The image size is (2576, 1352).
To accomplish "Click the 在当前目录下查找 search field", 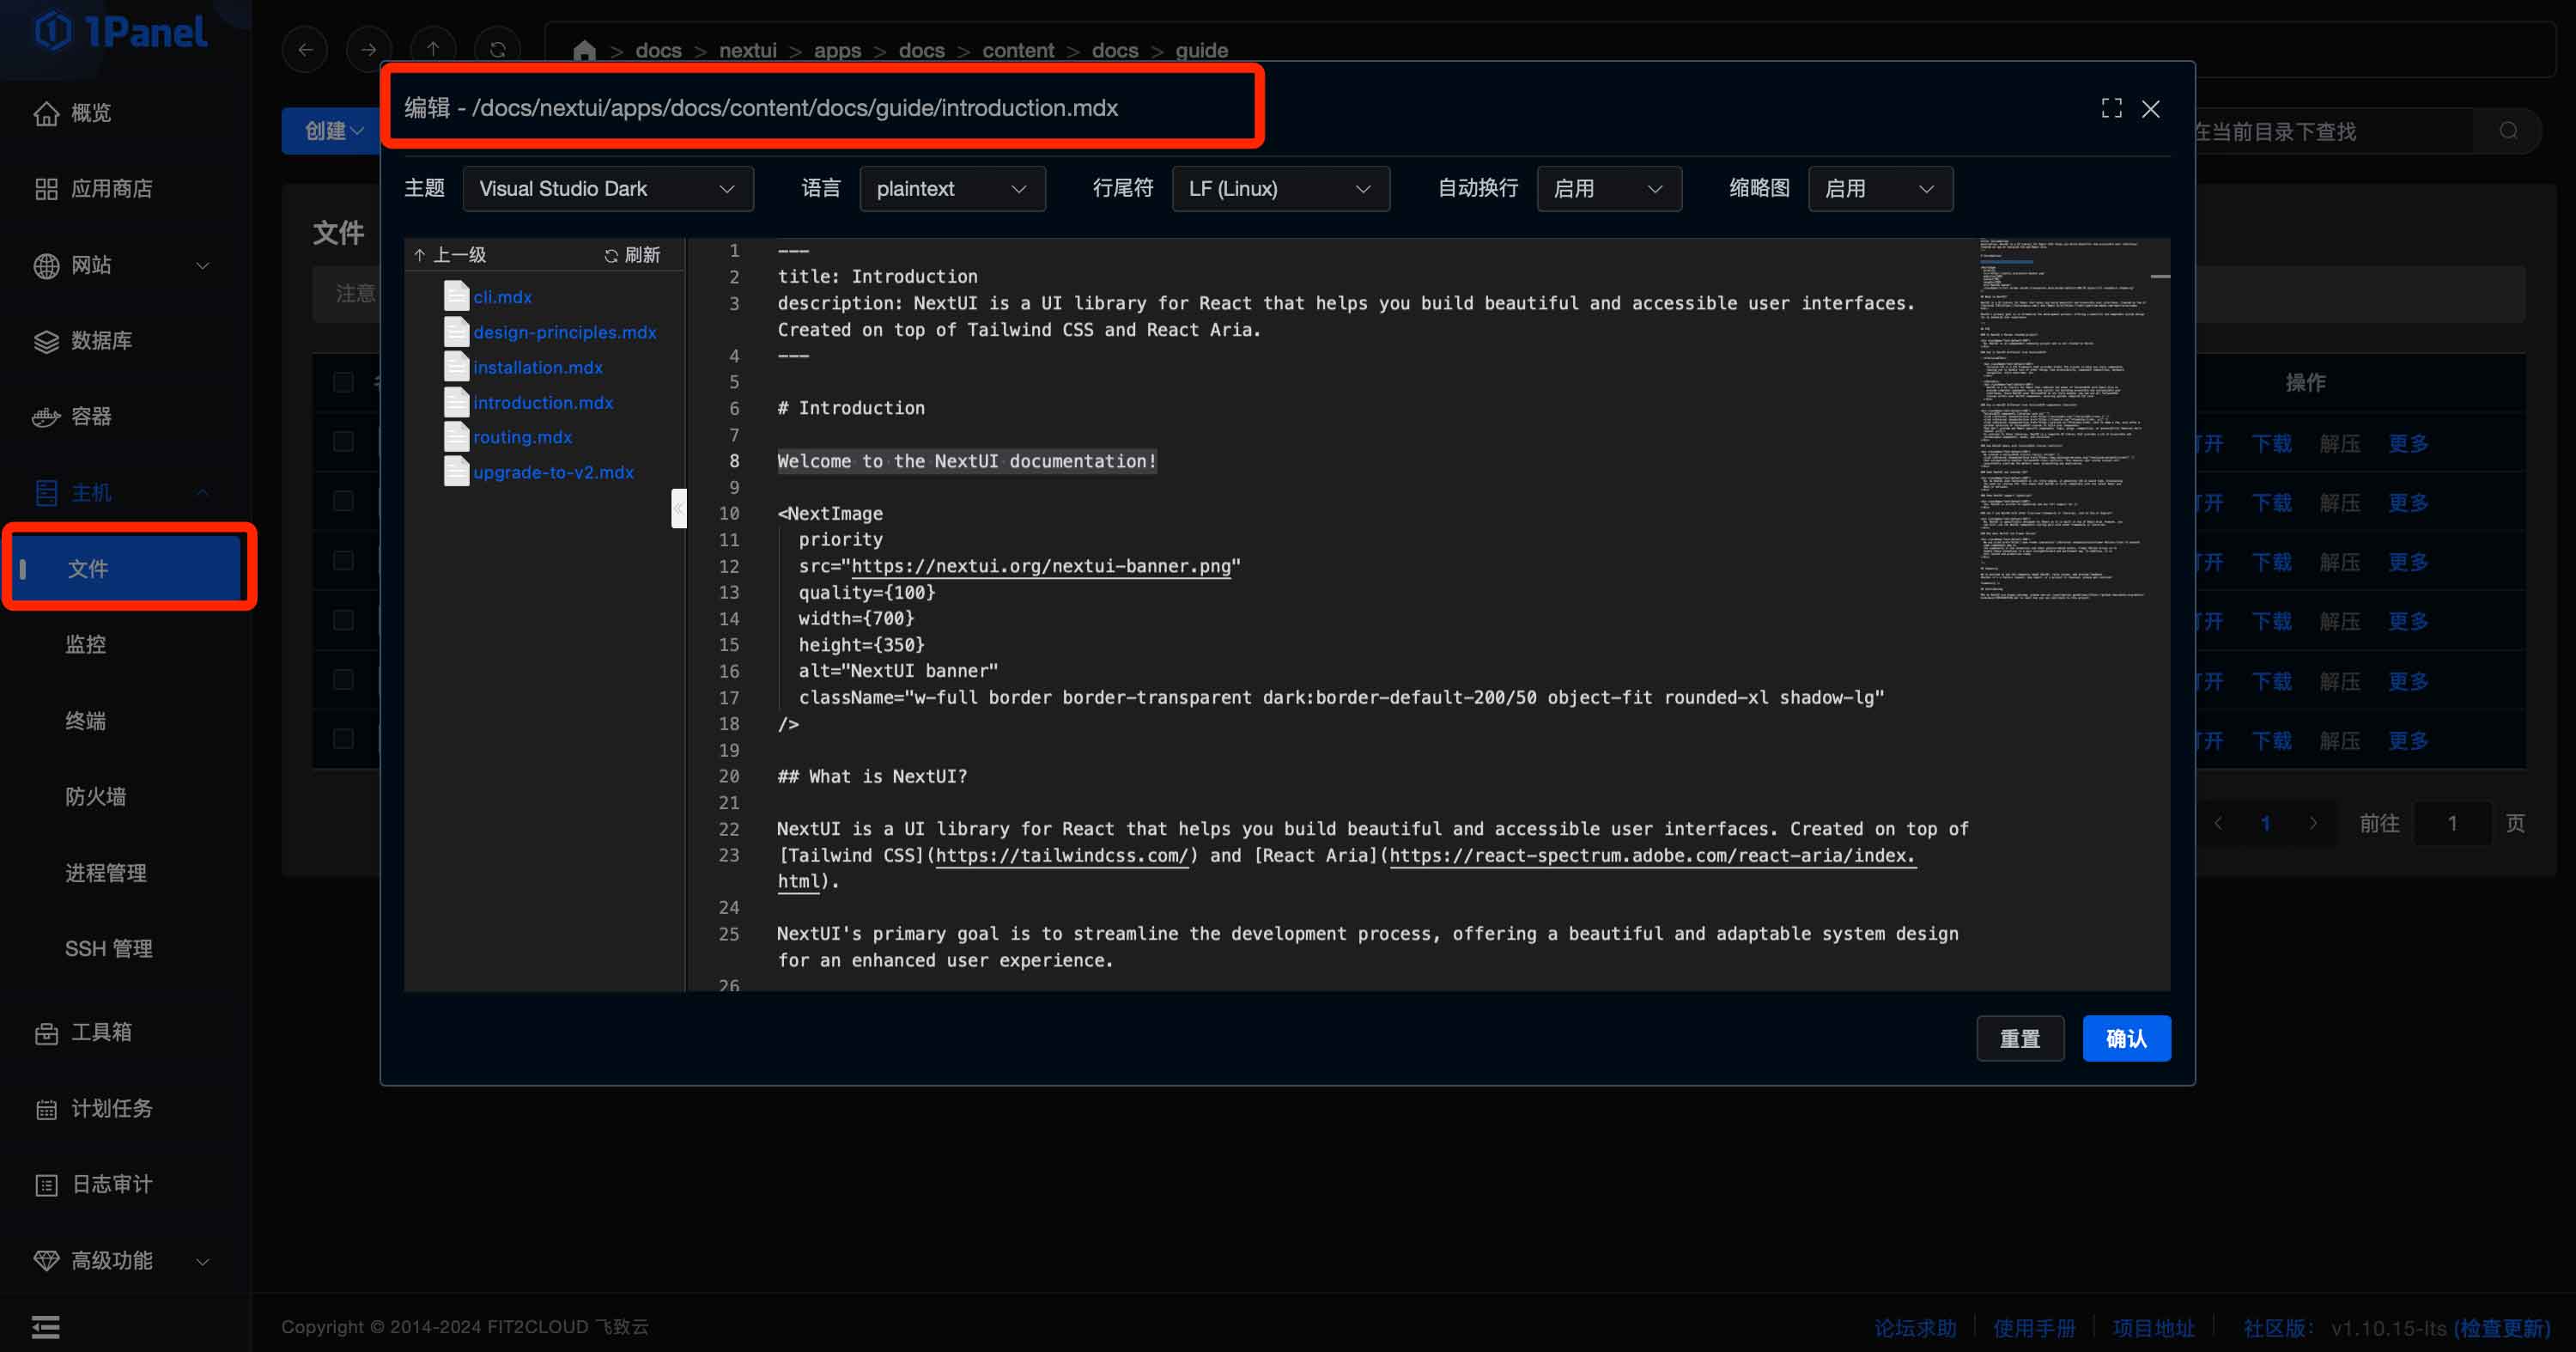I will 2330,131.
